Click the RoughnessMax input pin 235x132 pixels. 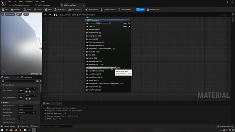[x=87, y=90]
